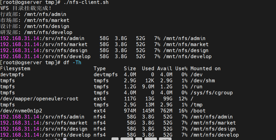
Task: Click the ./nfs-client.sh command text
Action: pos(86,3)
